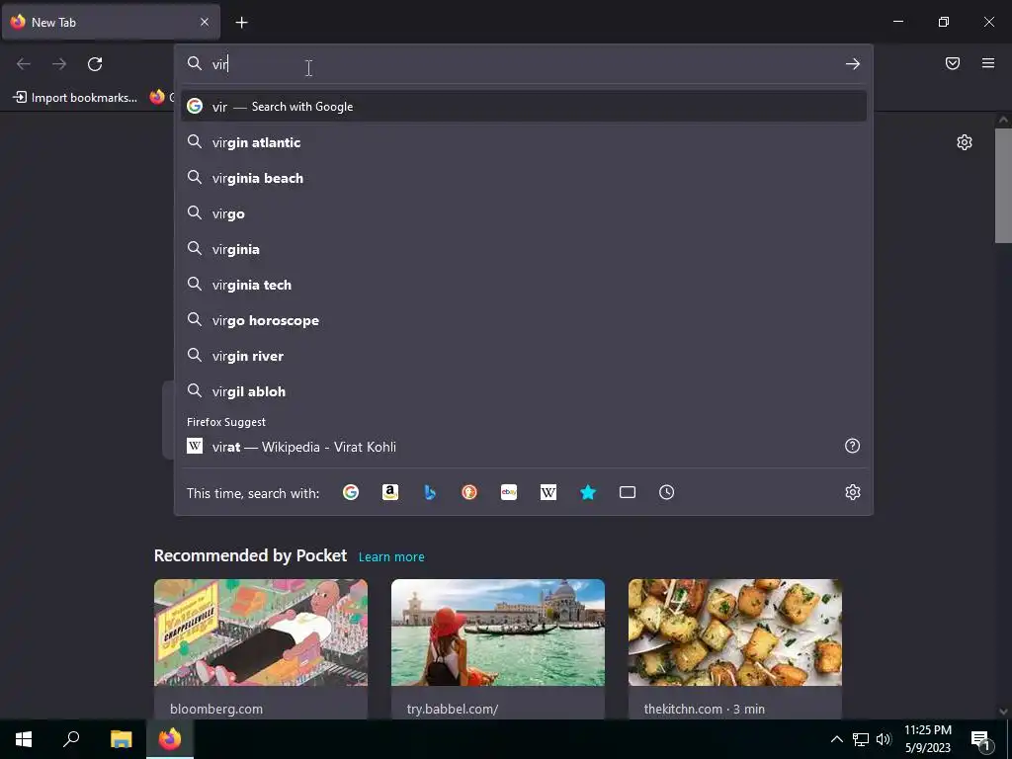Search this time with DuckDuckGo

[469, 492]
